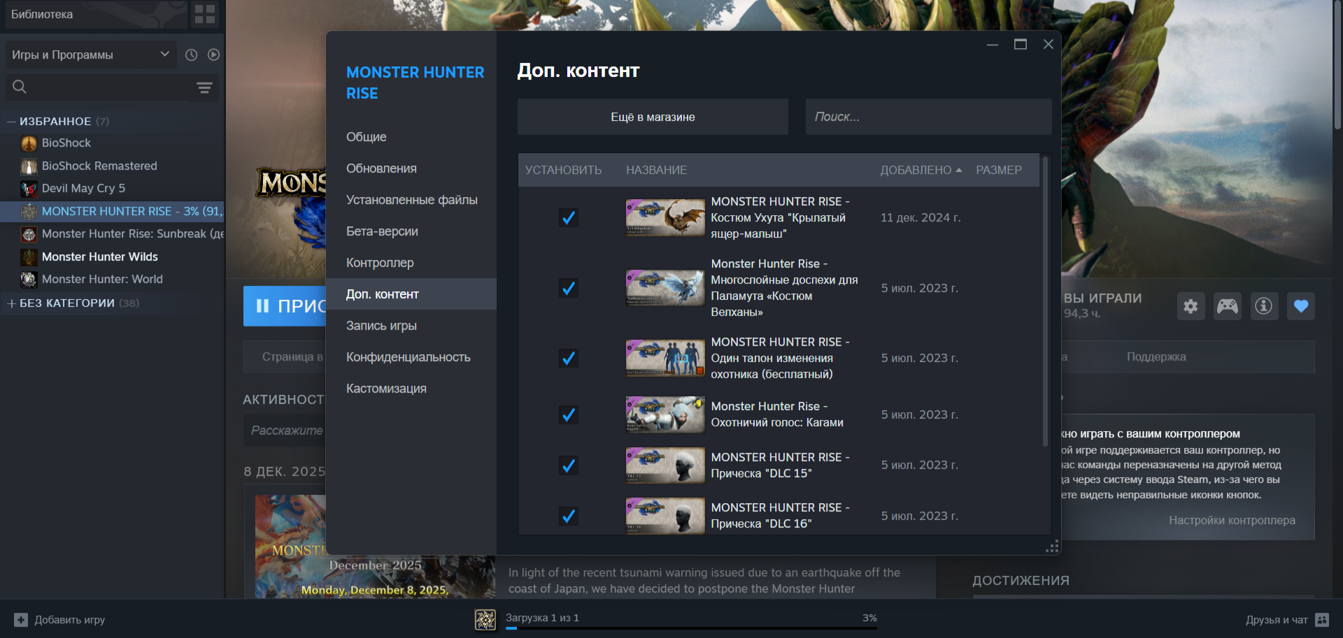Viewport: 1343px width, 638px height.
Task: Select MONSTER HUNTER RISE in library list
Action: tap(112, 211)
